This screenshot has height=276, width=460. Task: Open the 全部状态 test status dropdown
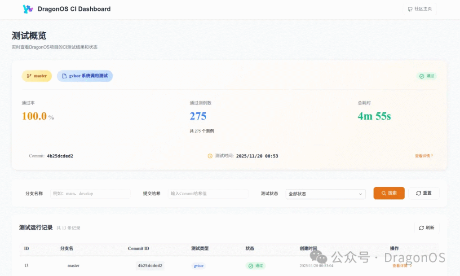click(x=325, y=193)
